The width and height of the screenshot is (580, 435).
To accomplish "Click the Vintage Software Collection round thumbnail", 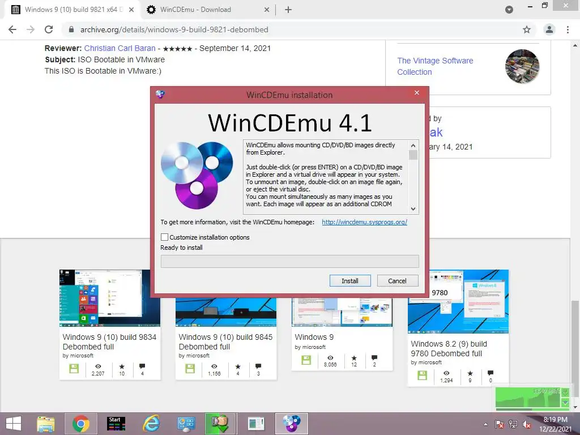I will pos(522,67).
